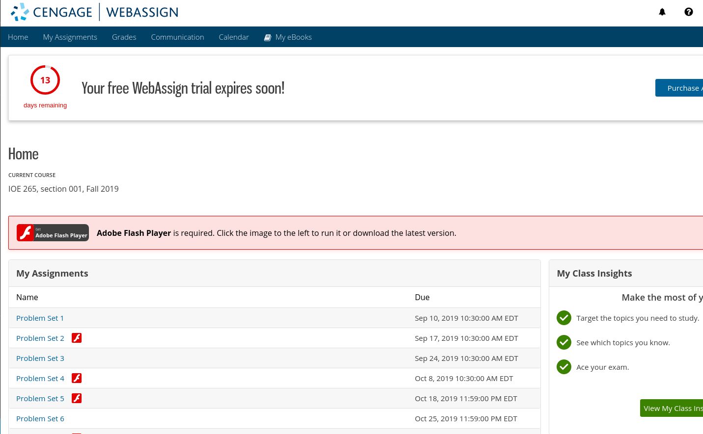This screenshot has height=434, width=703.
Task: Click the Flash icon next to Problem Set 5
Action: 77,398
